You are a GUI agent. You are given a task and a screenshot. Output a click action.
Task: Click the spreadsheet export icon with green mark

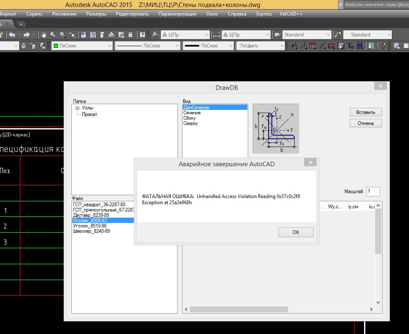point(371,46)
